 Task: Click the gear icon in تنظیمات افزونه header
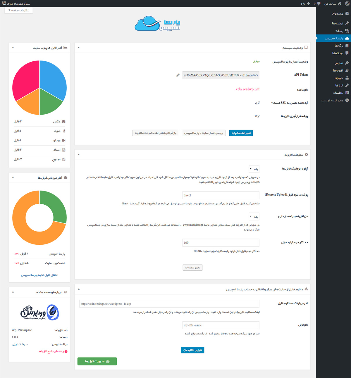point(306,154)
